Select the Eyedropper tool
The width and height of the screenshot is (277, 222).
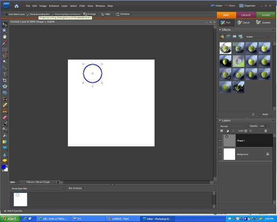pos(5,43)
